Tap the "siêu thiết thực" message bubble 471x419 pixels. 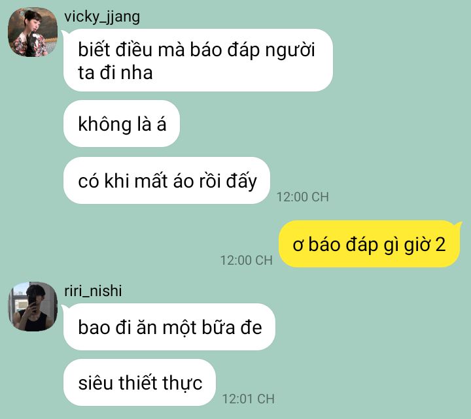click(x=139, y=382)
